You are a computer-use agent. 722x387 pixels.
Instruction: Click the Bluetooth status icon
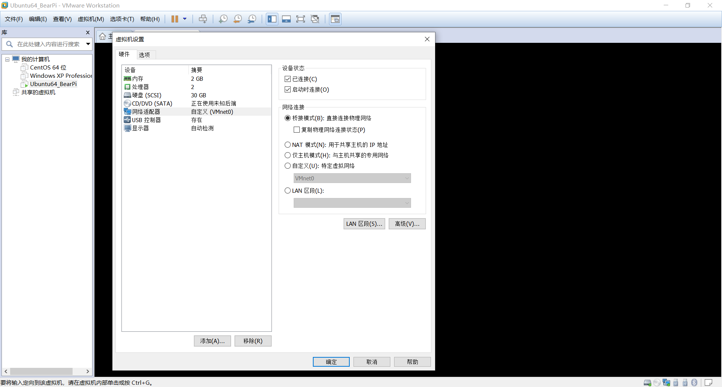(x=694, y=382)
